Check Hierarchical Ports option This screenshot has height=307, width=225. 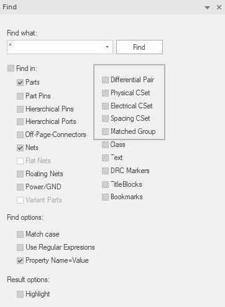point(20,121)
